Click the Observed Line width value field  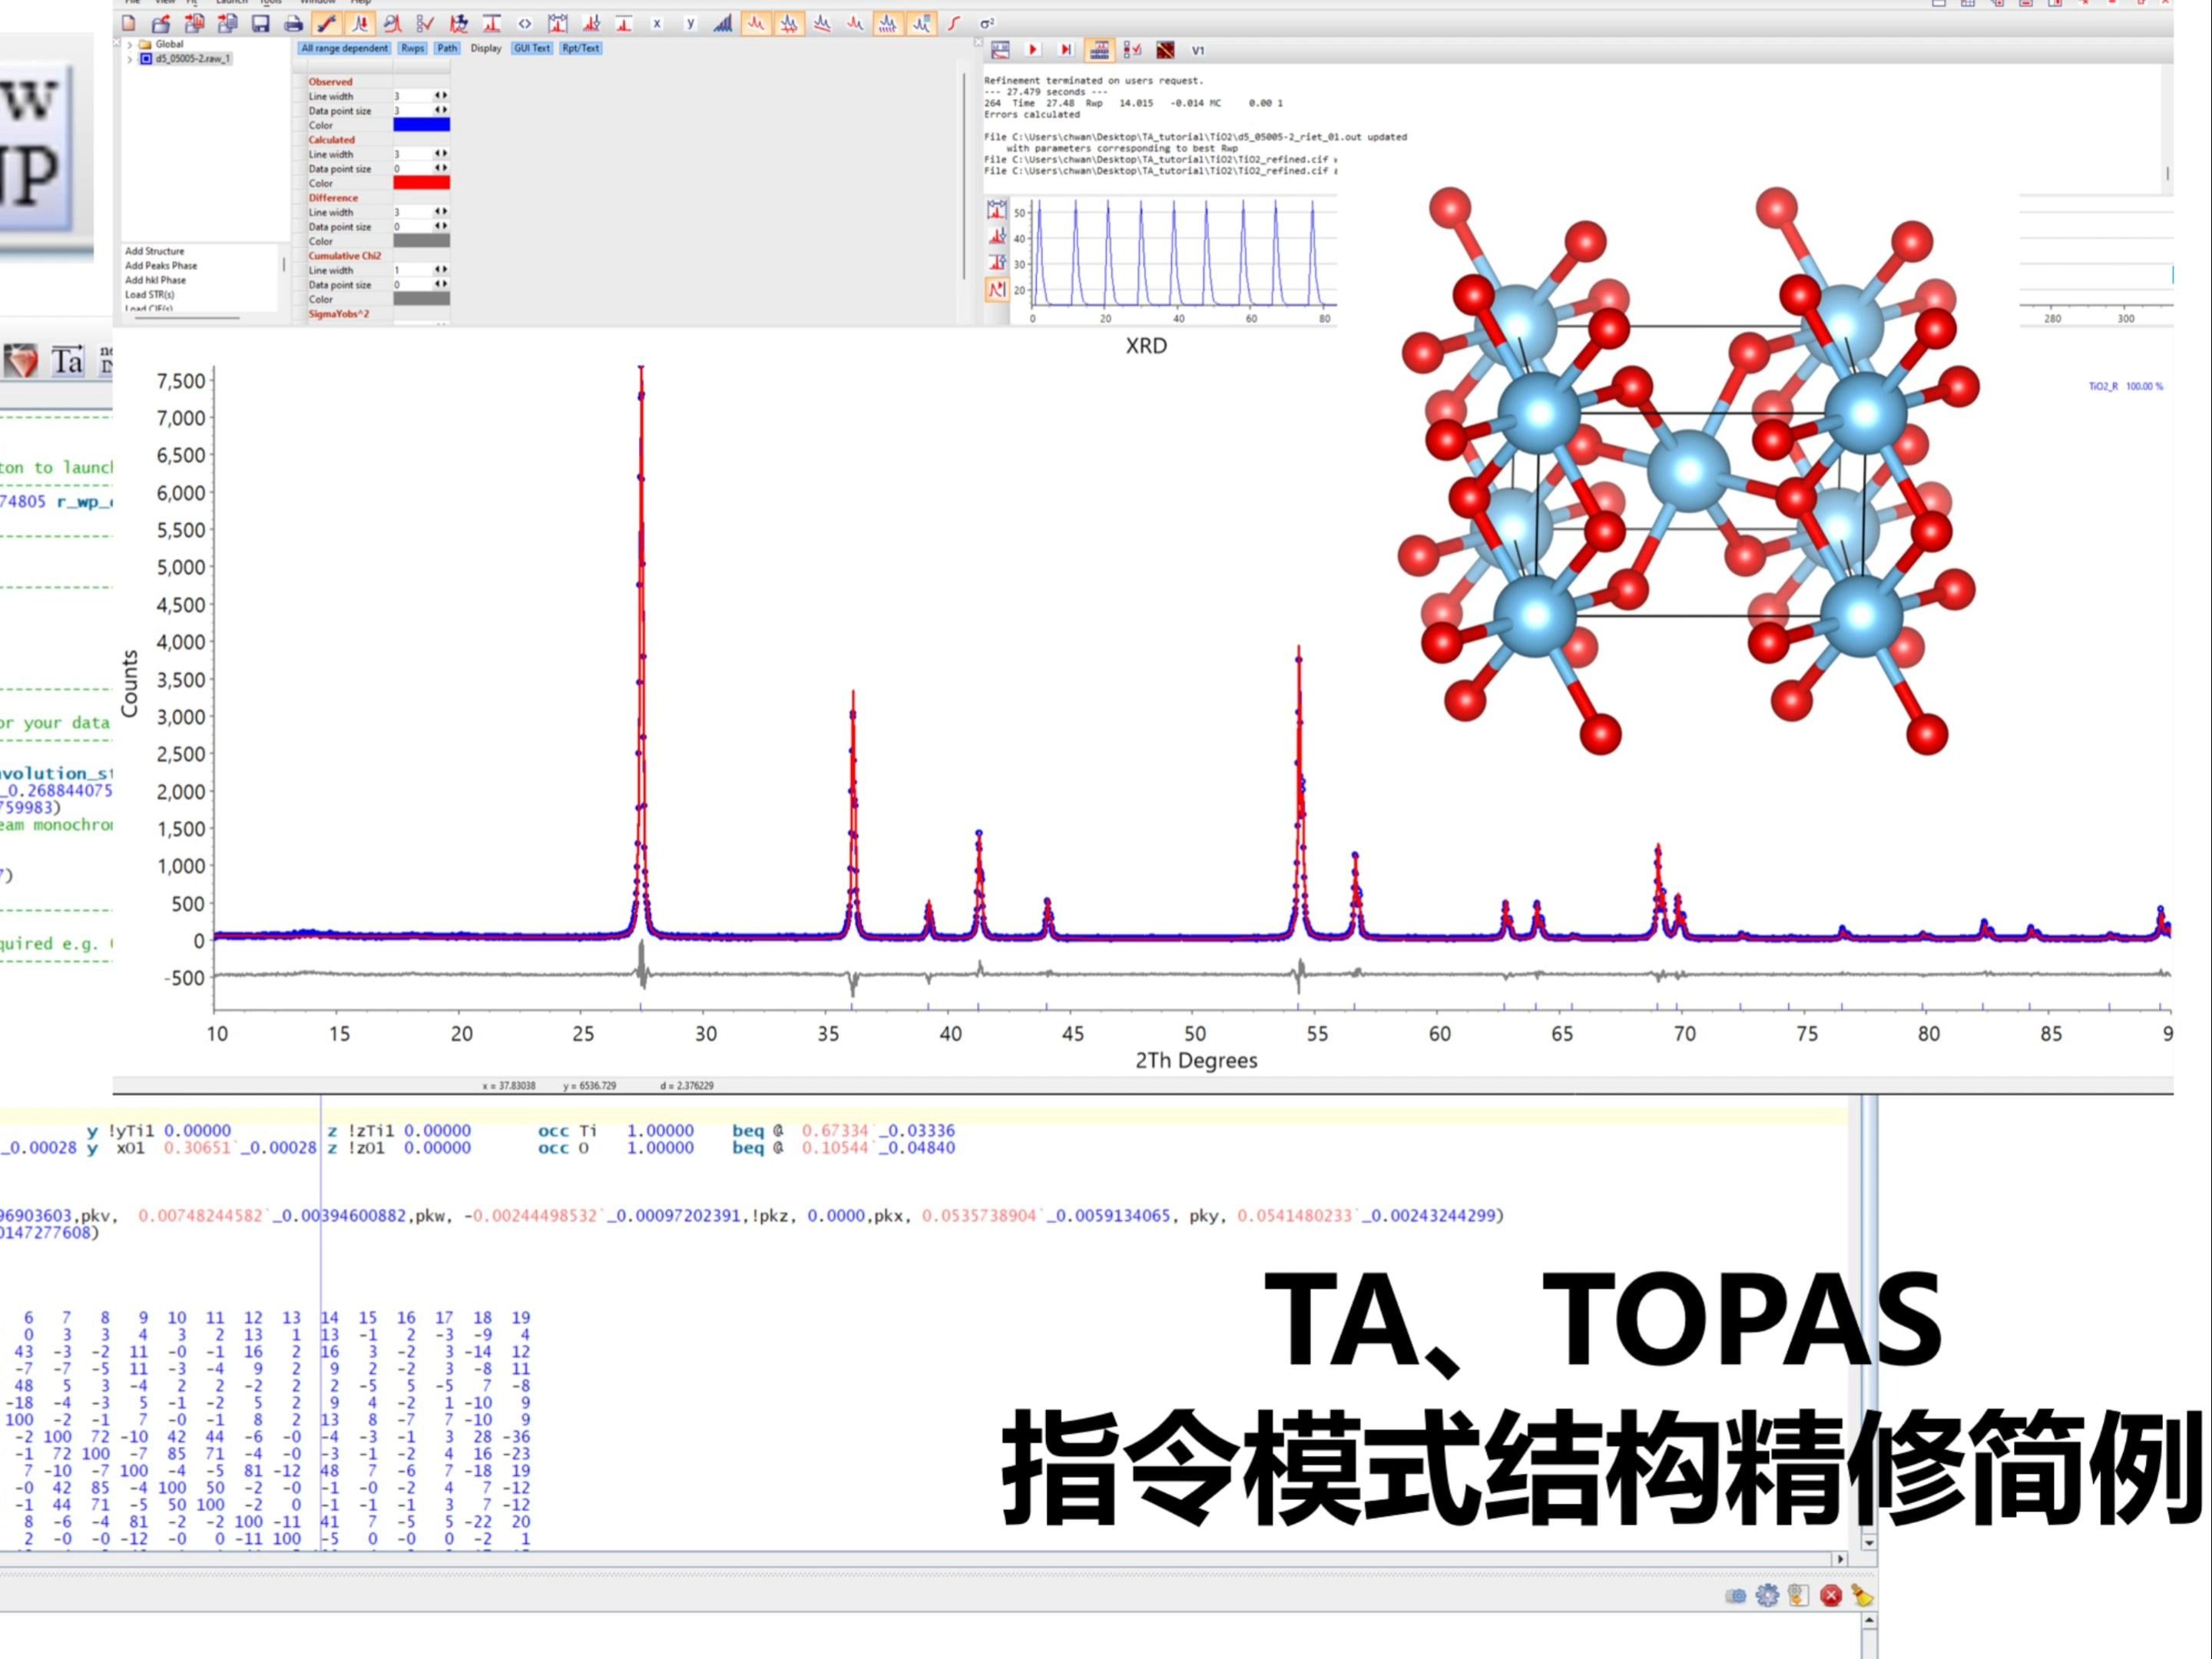point(412,96)
